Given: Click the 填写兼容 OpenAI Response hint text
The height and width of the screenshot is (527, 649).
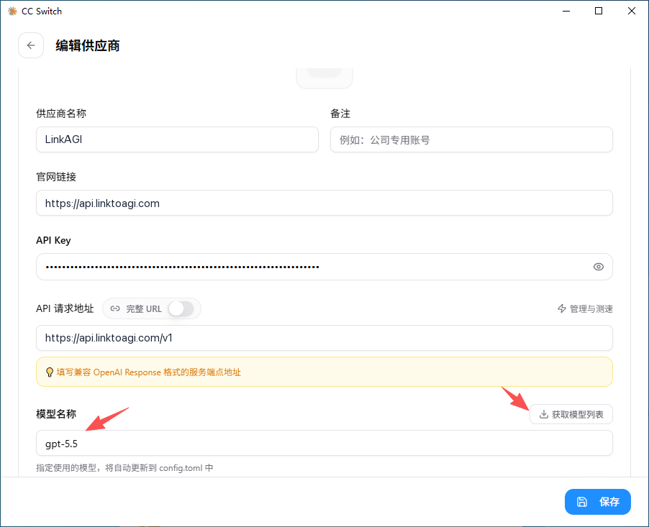Looking at the screenshot, I should 149,372.
